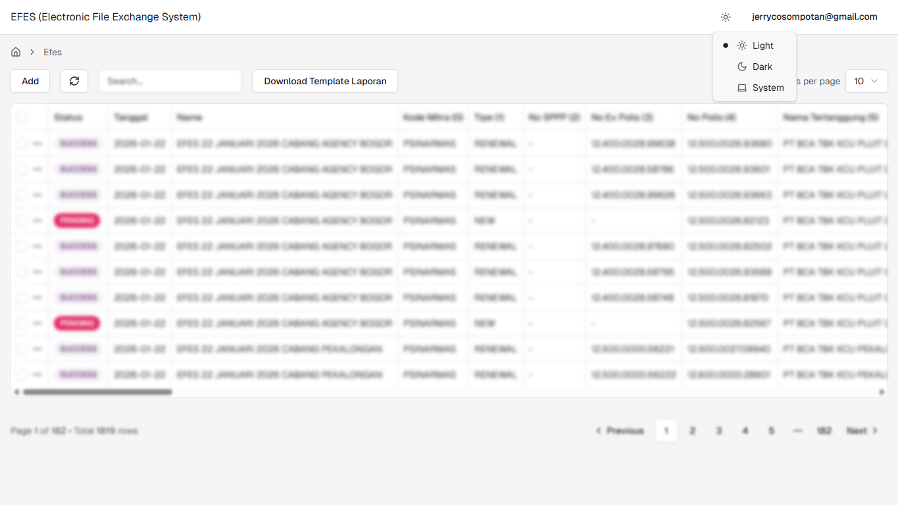
Task: Click the left arrow of the horizontal scrollbar
Action: click(x=16, y=392)
